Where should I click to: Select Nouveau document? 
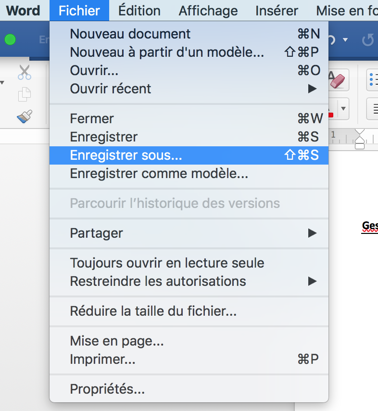tap(189, 34)
